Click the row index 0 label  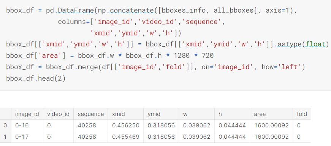click(x=5, y=125)
